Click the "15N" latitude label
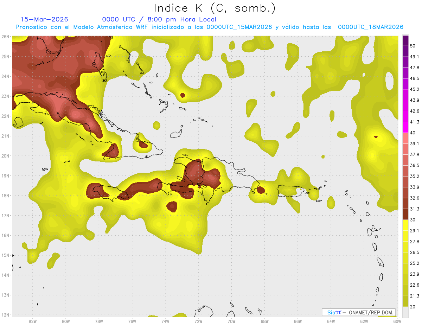Viewport: 422px width, 326px height. (x=5, y=255)
